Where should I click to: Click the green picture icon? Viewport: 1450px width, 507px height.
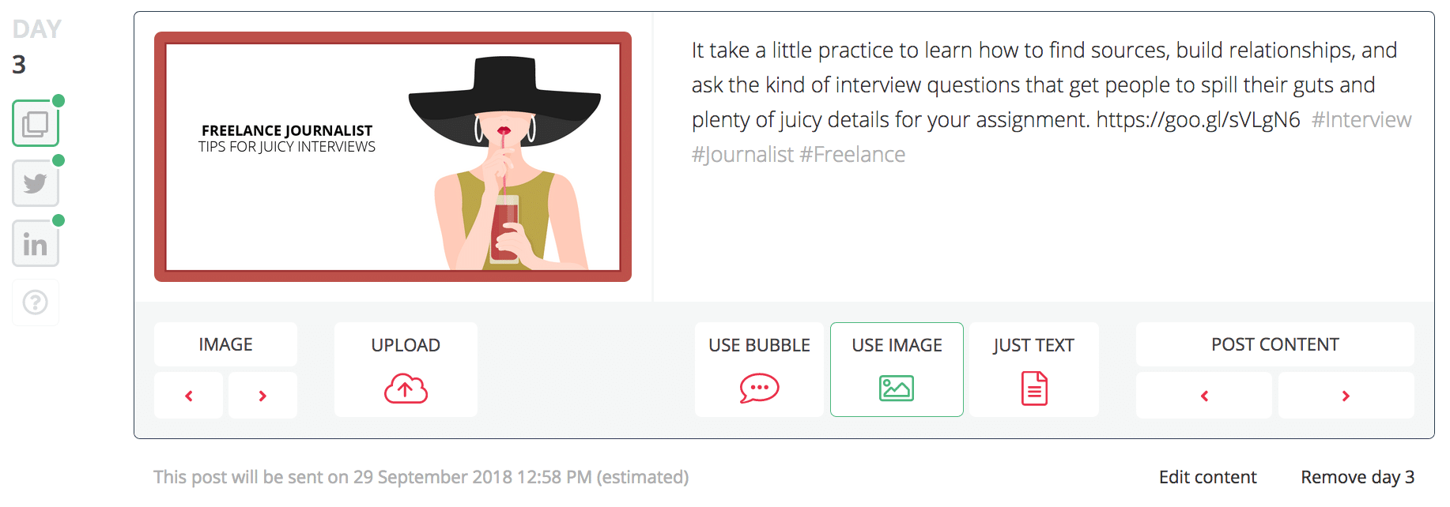pyautogui.click(x=897, y=389)
